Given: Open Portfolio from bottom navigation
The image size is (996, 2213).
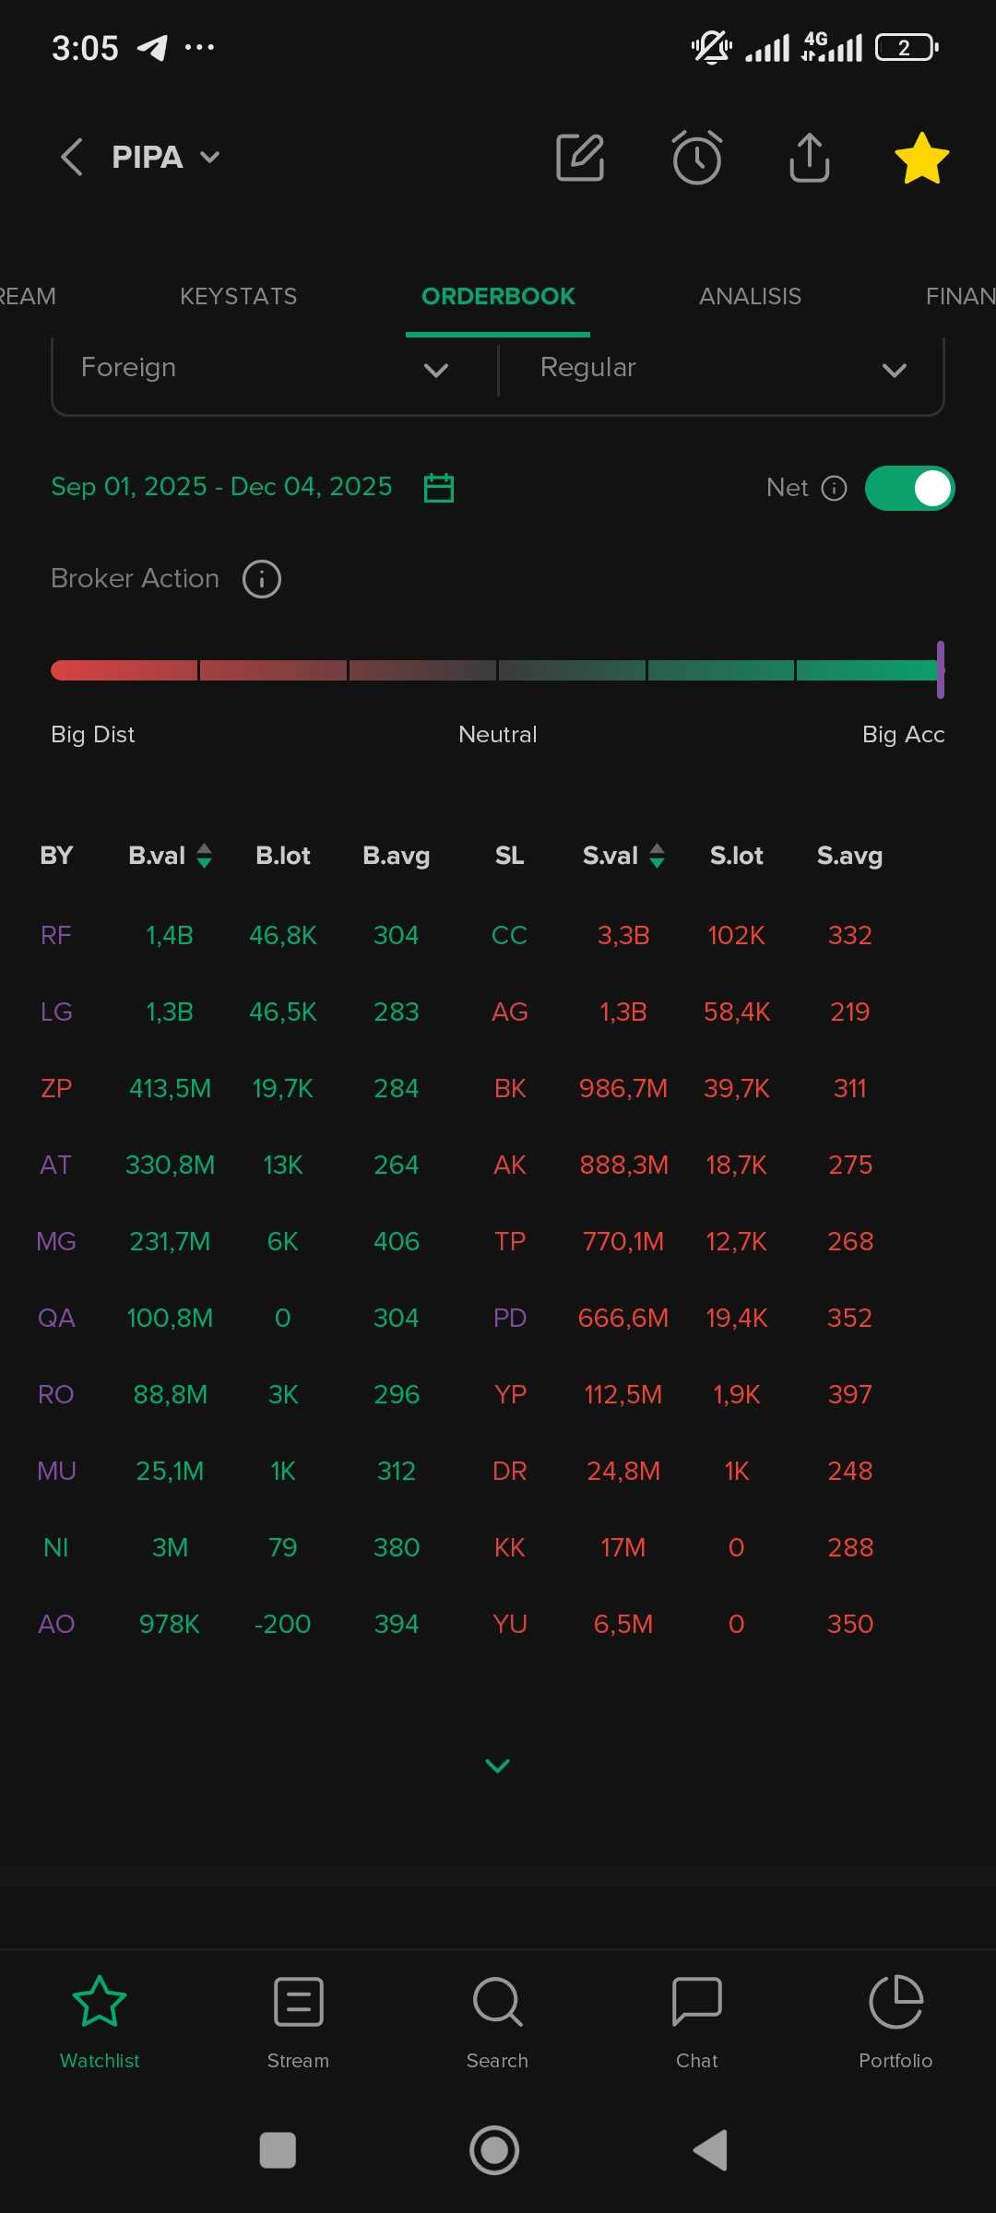Looking at the screenshot, I should 895,2021.
